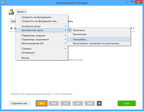The width and height of the screenshot is (144, 111).
Task: Maximize the Фотоконвертер window
Action: click(132, 2)
